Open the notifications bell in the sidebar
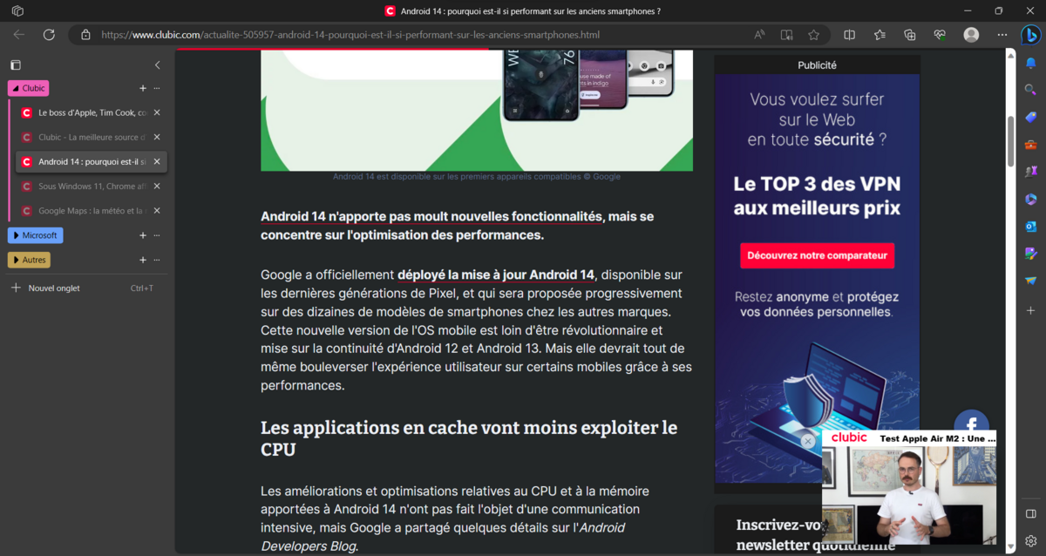 tap(1030, 63)
